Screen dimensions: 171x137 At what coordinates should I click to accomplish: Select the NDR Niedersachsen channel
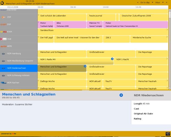point(19,68)
